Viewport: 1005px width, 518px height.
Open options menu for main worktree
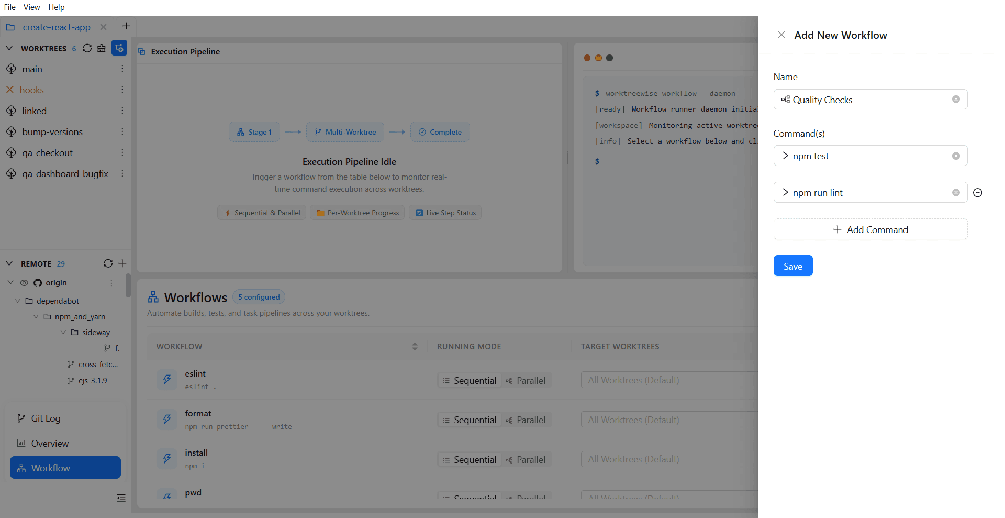[x=122, y=69]
